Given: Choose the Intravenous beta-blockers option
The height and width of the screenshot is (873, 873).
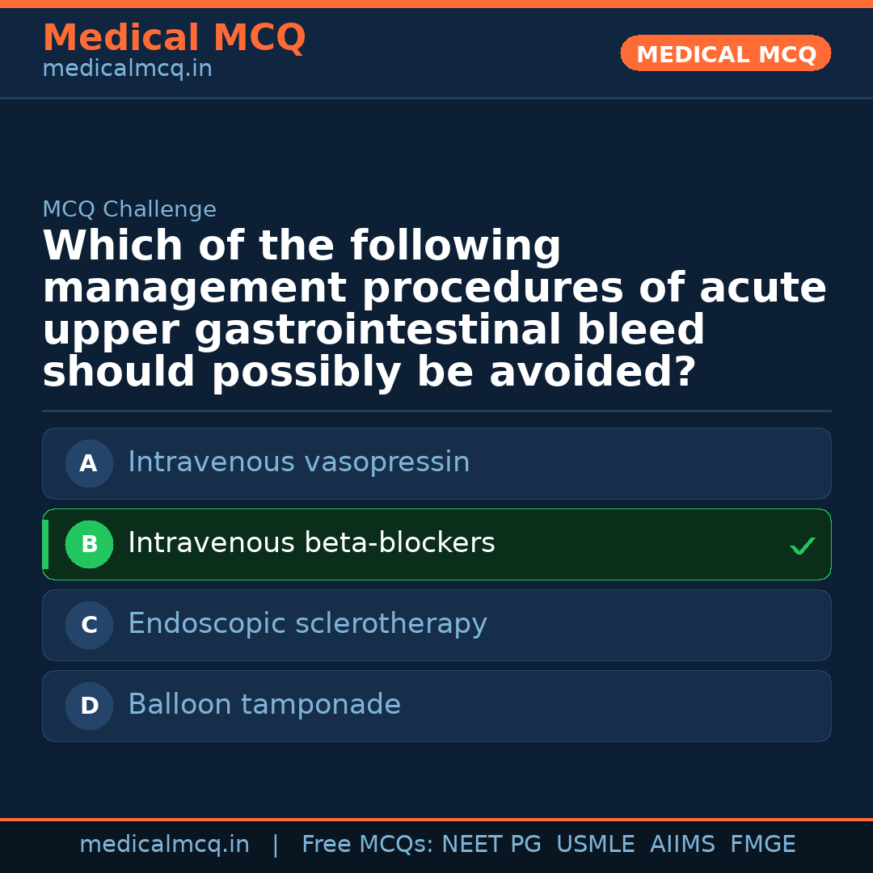Looking at the screenshot, I should point(311,543).
